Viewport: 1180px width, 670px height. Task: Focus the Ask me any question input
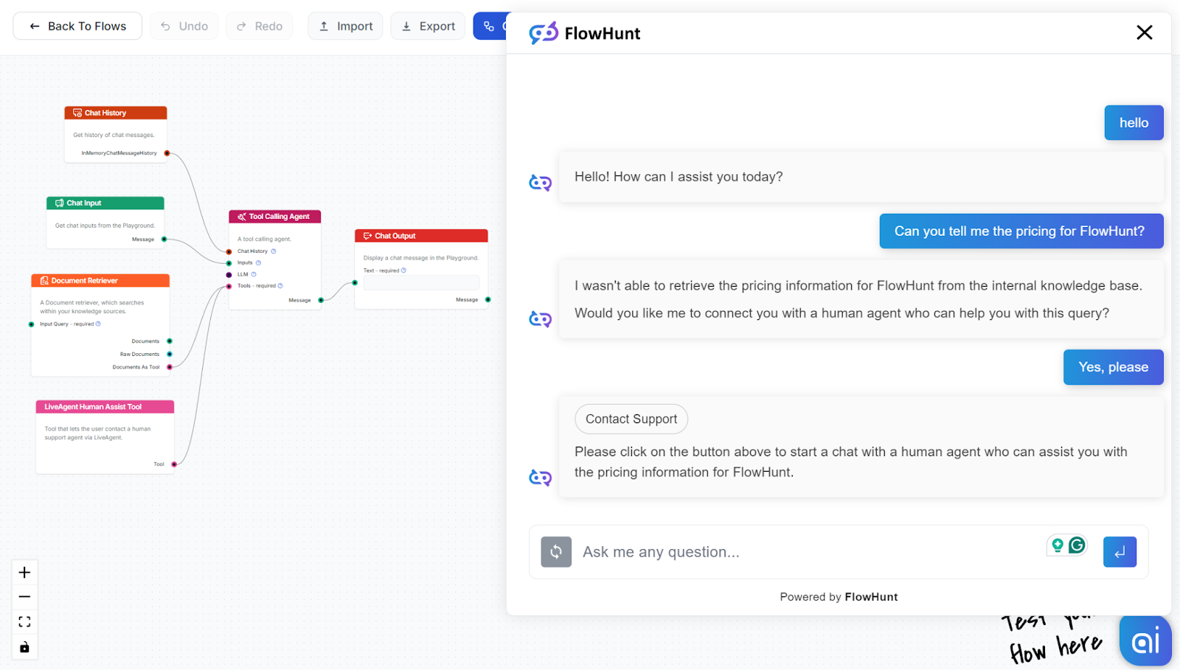tap(808, 552)
